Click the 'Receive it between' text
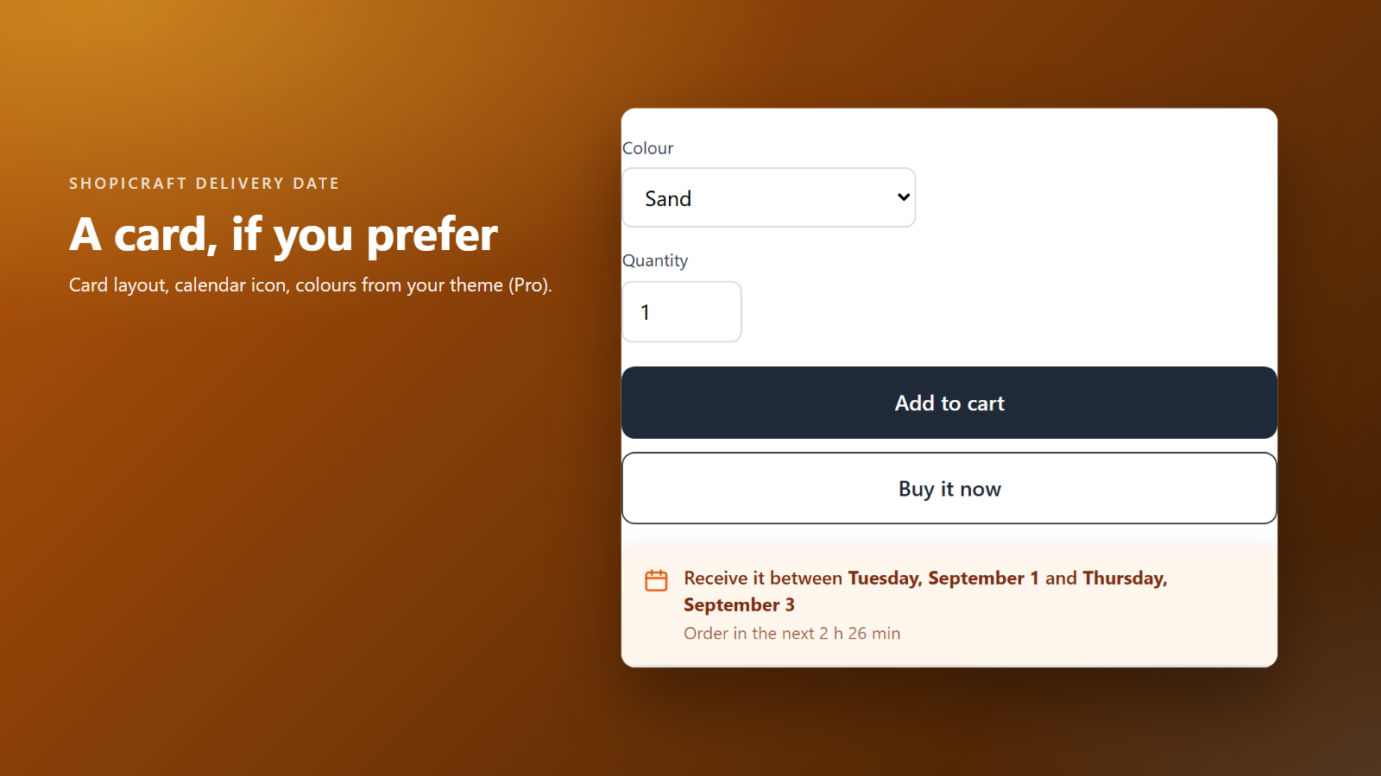Screen dimensions: 1381x776 coord(763,578)
